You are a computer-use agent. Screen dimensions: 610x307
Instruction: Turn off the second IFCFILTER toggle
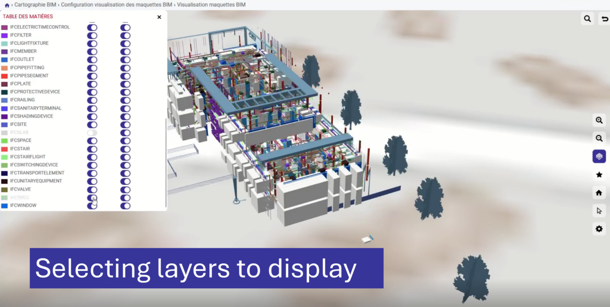[x=125, y=36]
